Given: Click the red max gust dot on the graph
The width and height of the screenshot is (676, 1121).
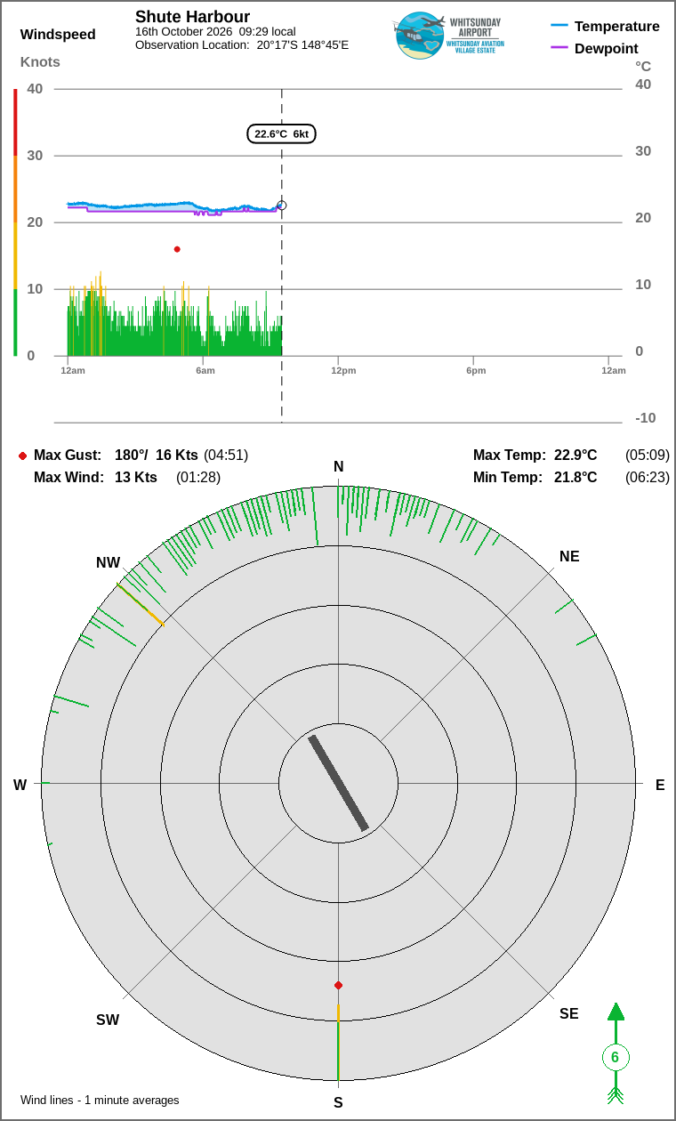Looking at the screenshot, I should tap(177, 249).
